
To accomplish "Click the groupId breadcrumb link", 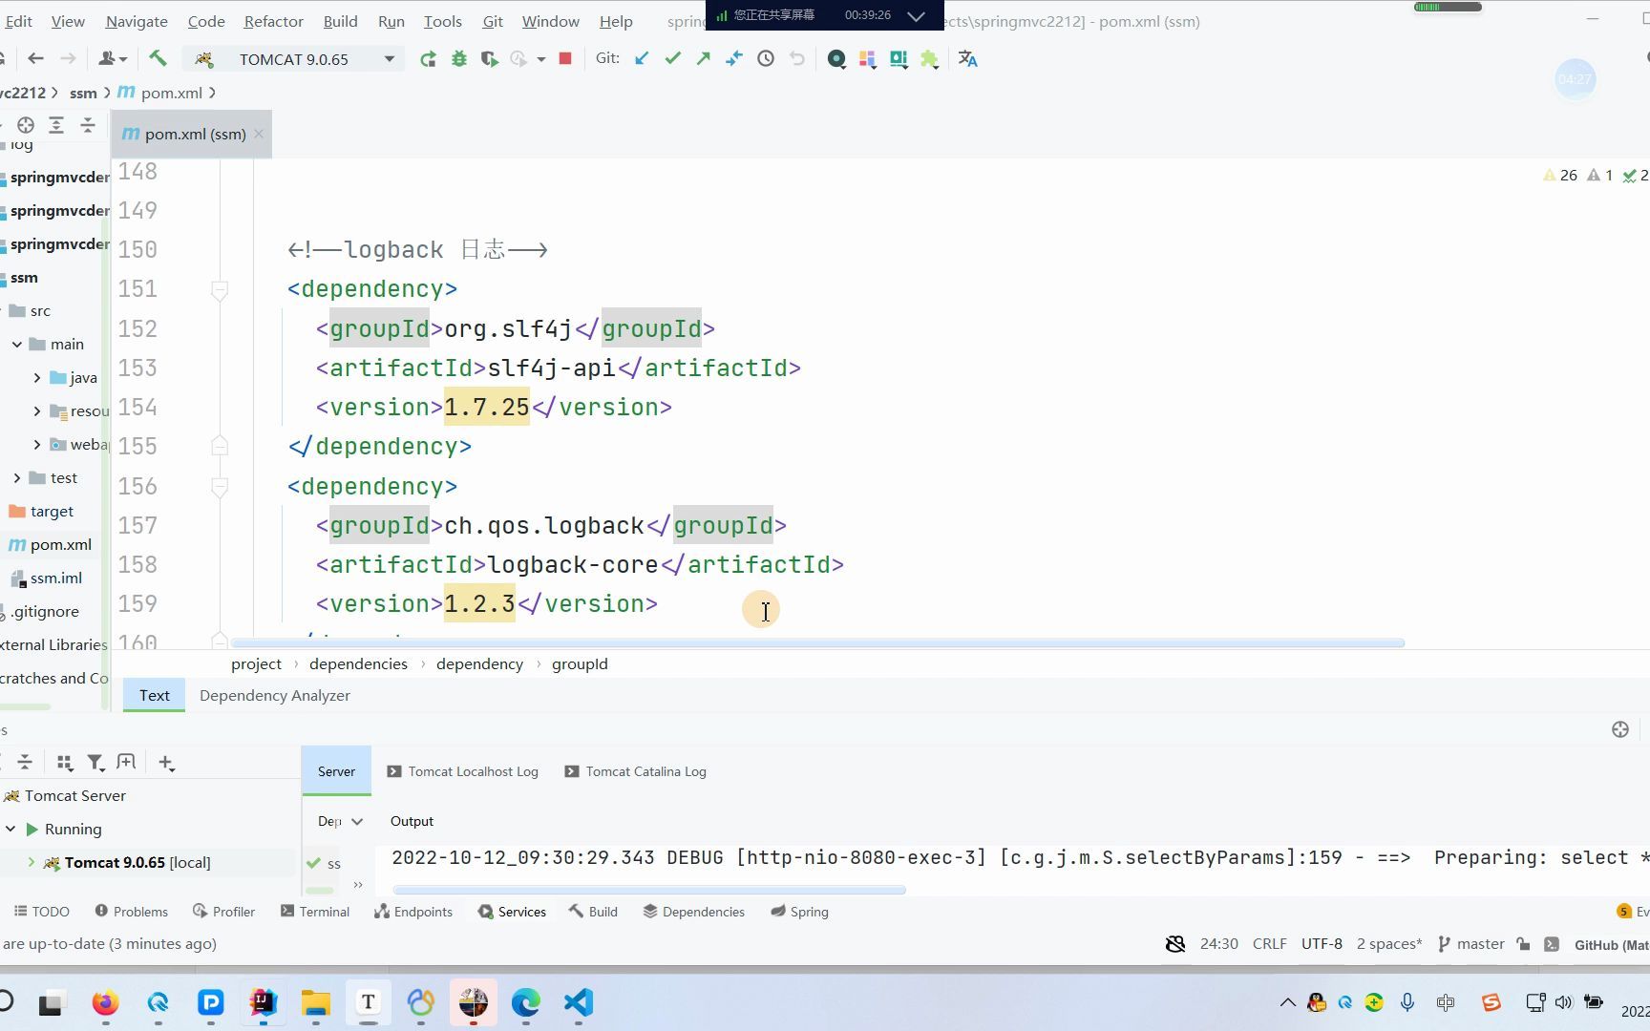I will tap(580, 663).
